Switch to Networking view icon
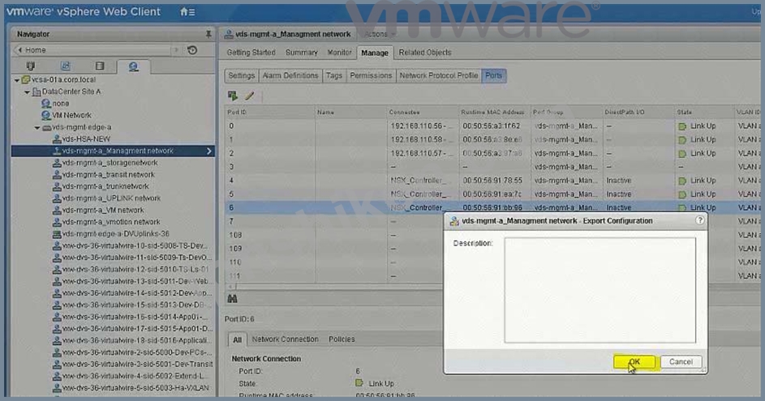 tap(133, 66)
